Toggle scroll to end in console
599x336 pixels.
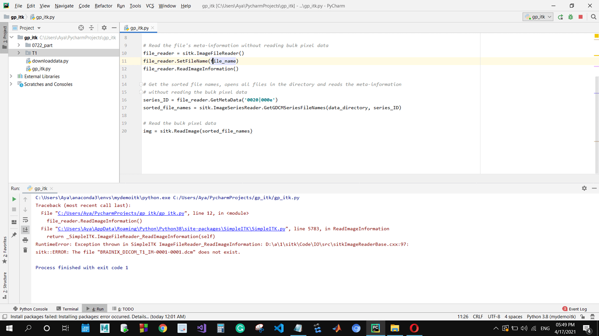(25, 229)
